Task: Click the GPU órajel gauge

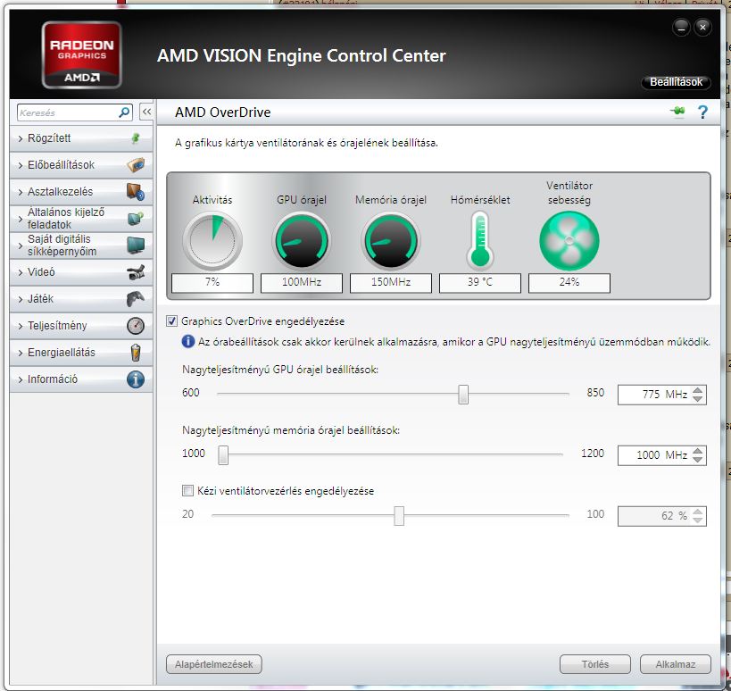Action: (x=302, y=240)
